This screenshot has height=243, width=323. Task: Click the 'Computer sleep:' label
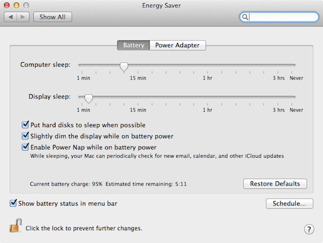pyautogui.click(x=45, y=65)
